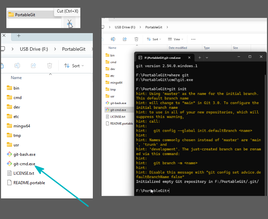Click 'git version 2.54.0.windows.1' output line
This screenshot has width=268, height=219.
167,66
